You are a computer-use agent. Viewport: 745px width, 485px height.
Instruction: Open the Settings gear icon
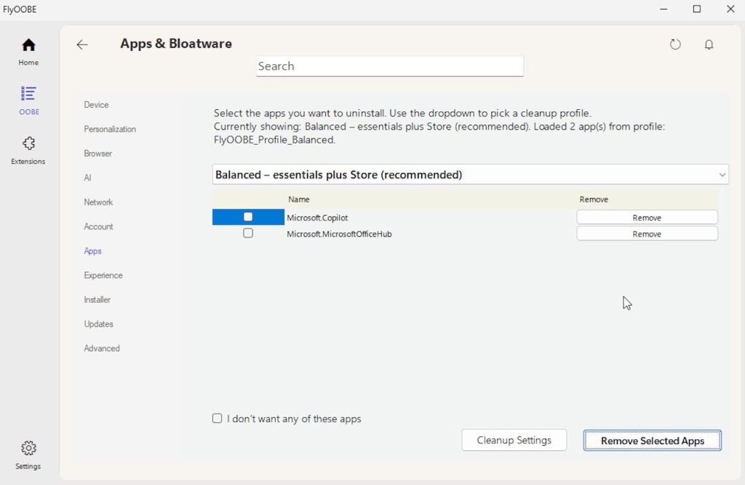click(28, 449)
